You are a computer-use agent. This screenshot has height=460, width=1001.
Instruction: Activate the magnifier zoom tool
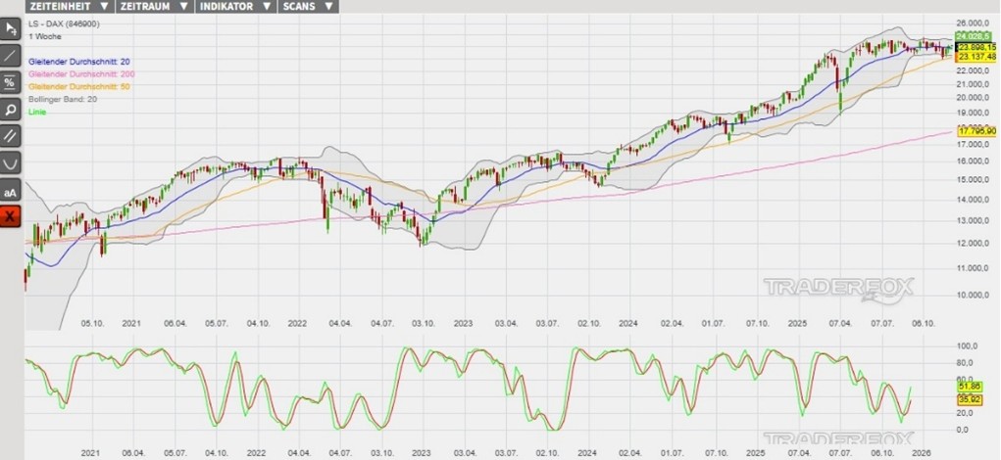point(11,109)
